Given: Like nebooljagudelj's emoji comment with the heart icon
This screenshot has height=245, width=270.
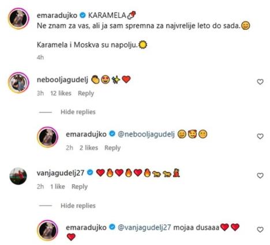Looking at the screenshot, I should click(x=260, y=82).
